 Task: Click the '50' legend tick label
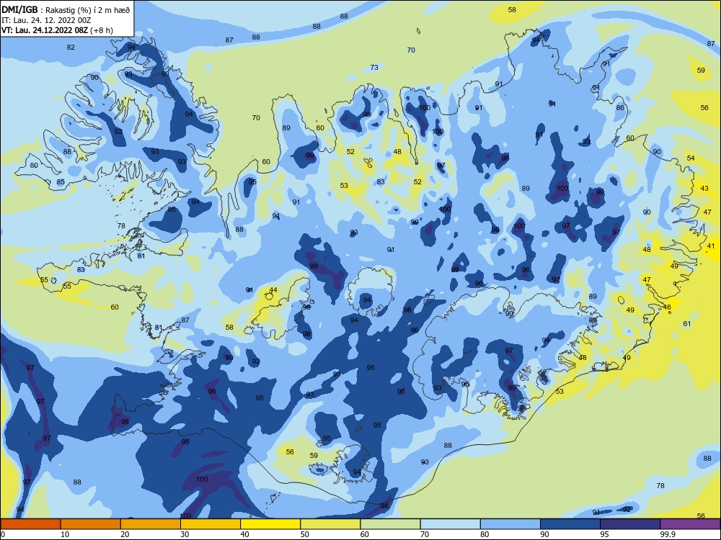305,534
